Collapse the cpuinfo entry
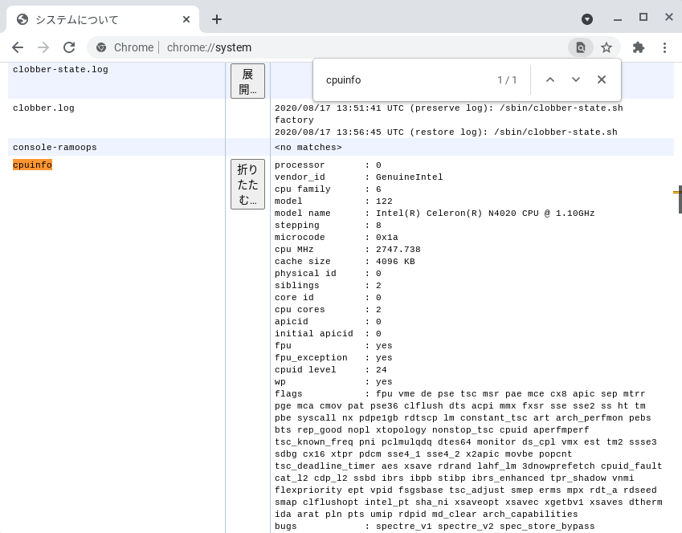682x533 pixels. (x=247, y=184)
